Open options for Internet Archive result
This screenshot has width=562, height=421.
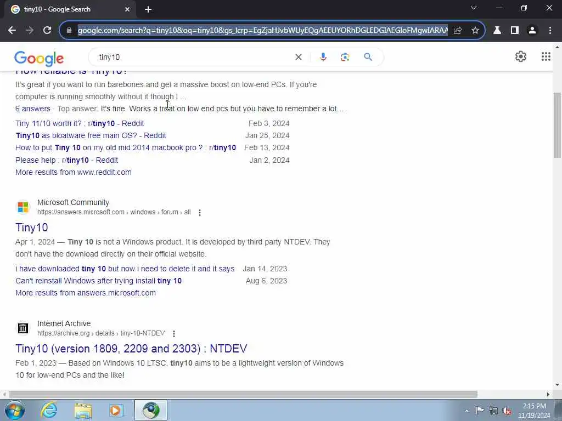point(174,334)
